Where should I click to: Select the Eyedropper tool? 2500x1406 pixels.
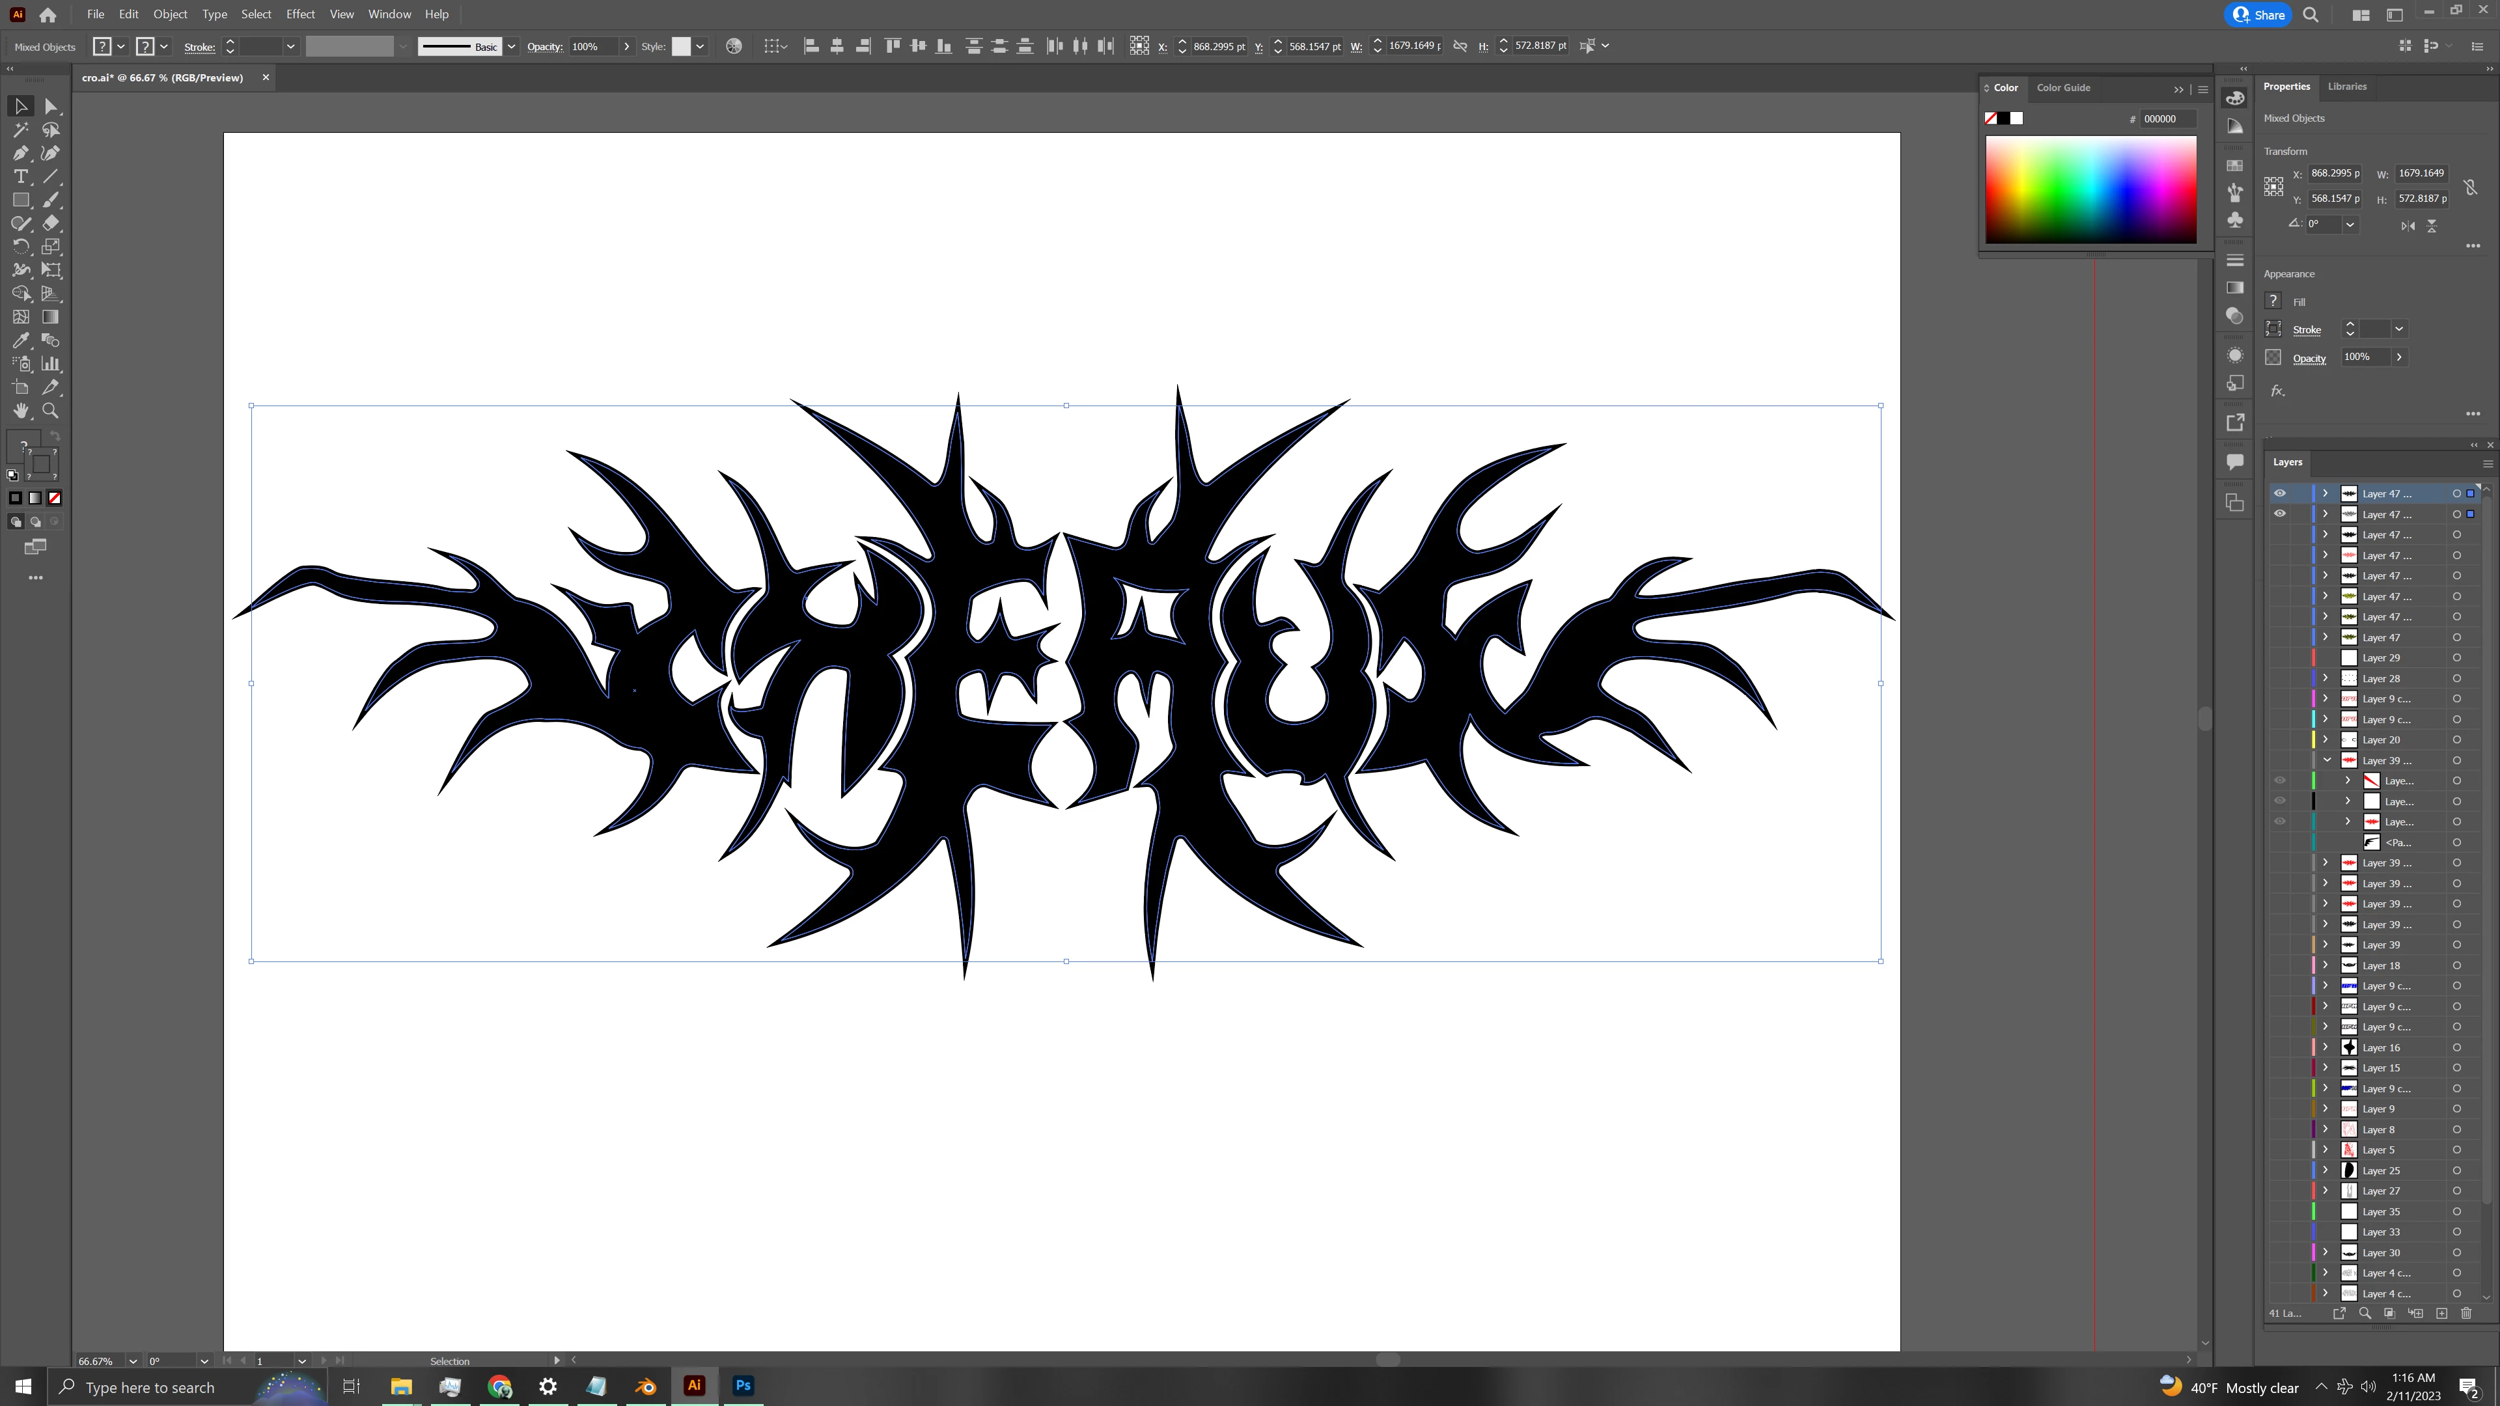20,340
